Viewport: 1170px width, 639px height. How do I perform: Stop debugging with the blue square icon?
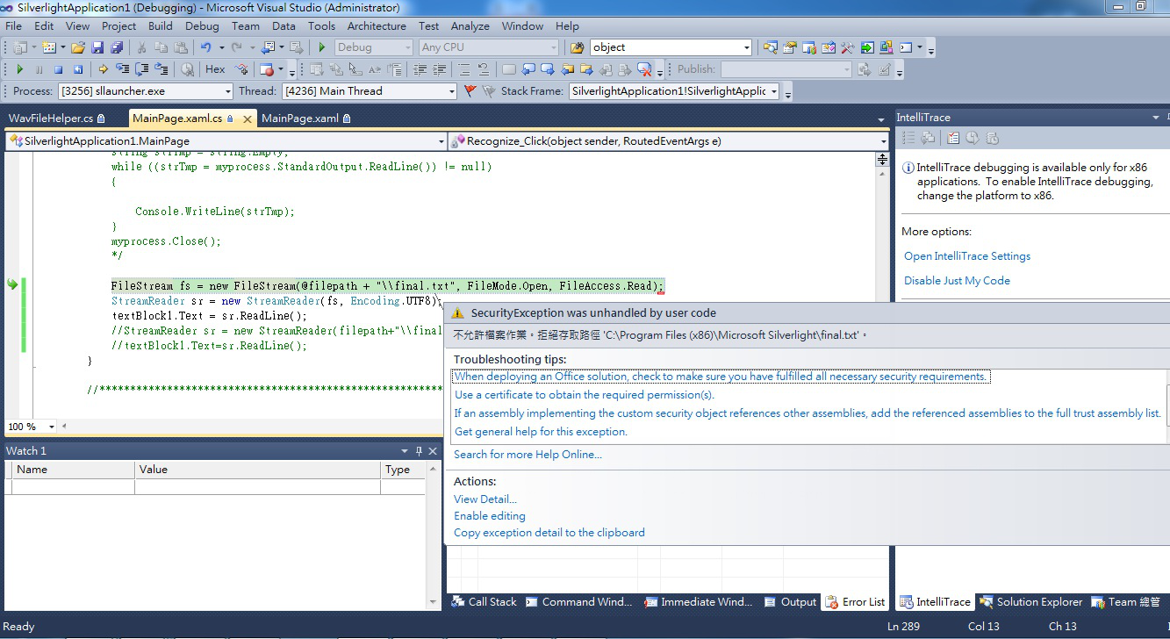[x=58, y=69]
